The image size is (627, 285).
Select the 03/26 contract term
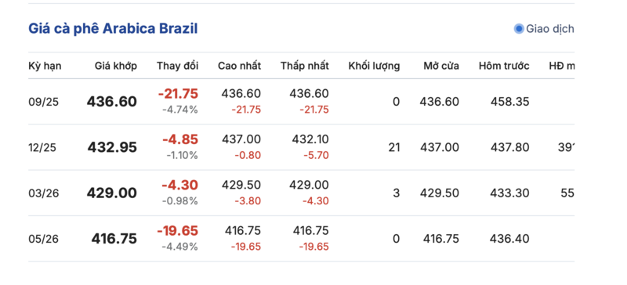tap(44, 194)
